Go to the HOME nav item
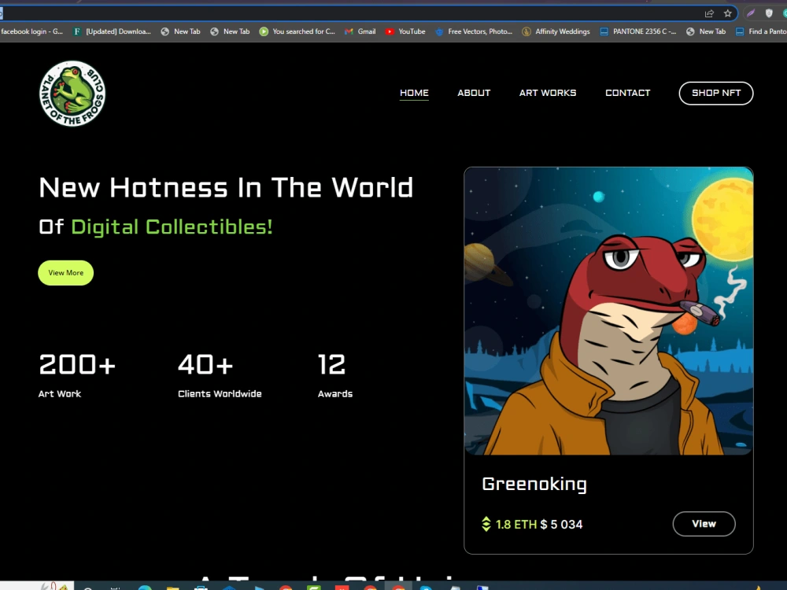Screen dimensions: 787x590 414,93
